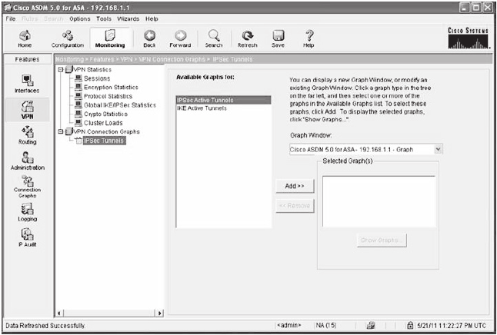Viewport: 497px width, 335px height.
Task: Select Sessions in the tree
Action: (x=97, y=78)
